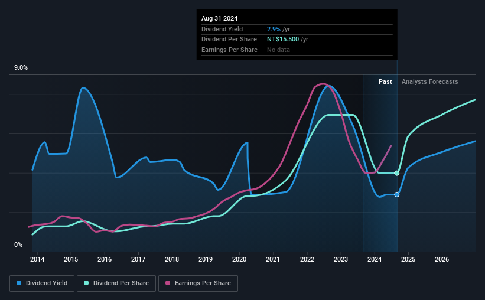Click the 2024 x-axis year label
Screen dimensions: 485x300
click(x=375, y=259)
